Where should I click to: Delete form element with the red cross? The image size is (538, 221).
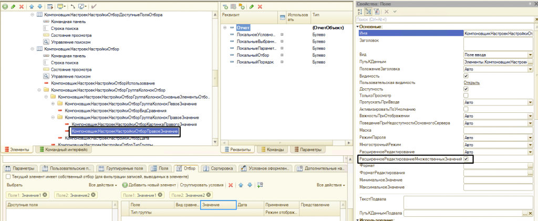coord(22,6)
